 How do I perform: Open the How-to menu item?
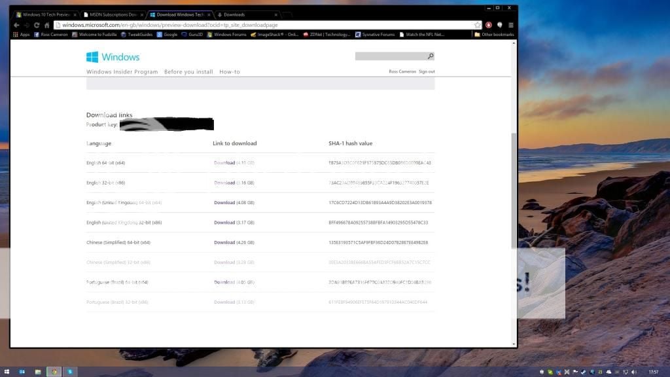click(230, 72)
